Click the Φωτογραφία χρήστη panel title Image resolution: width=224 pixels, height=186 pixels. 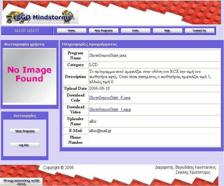24,44
